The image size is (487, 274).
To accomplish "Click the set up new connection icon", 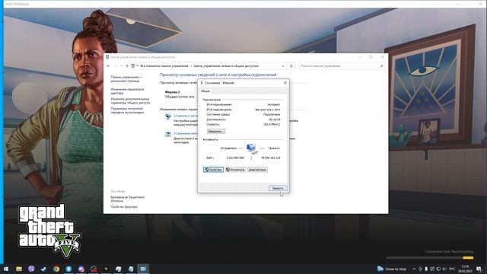I will coord(168,116).
